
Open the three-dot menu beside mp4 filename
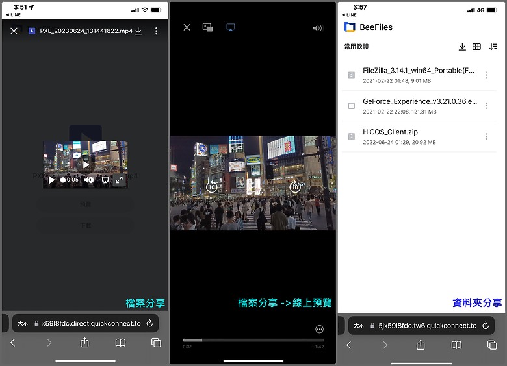click(x=156, y=31)
